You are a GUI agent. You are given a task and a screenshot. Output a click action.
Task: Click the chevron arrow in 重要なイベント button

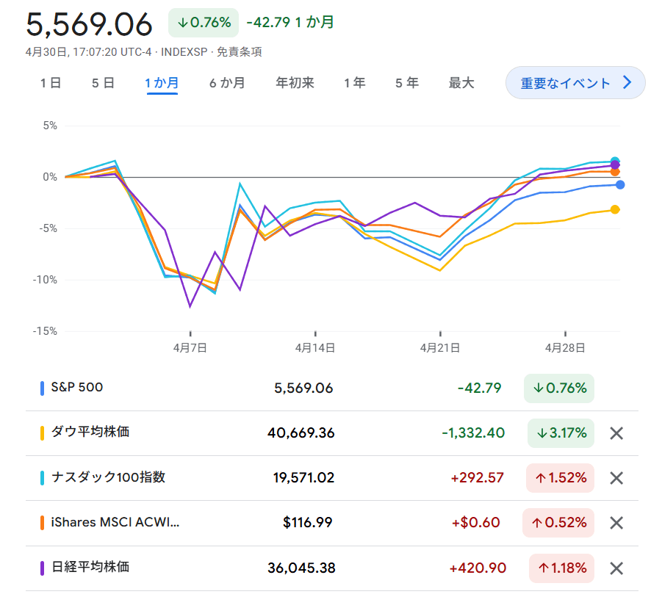627,82
